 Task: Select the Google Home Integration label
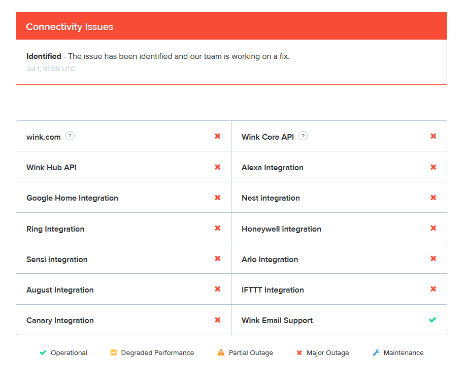[73, 198]
